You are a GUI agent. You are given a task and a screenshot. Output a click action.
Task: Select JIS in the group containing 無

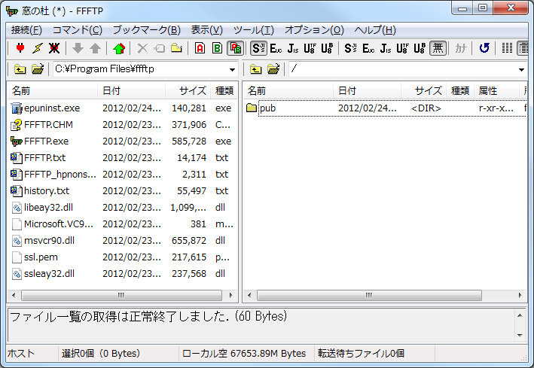pos(385,48)
